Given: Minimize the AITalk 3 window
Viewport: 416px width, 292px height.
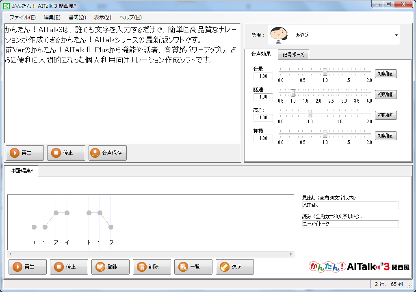Looking at the screenshot, I should pyautogui.click(x=377, y=4).
